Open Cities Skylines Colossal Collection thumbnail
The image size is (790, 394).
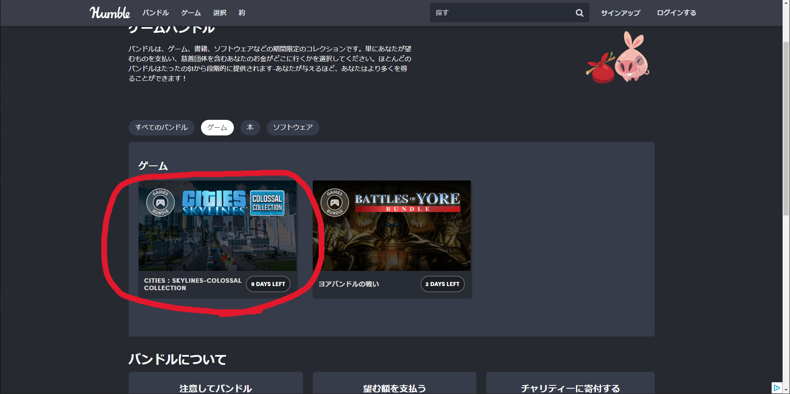coord(217,226)
